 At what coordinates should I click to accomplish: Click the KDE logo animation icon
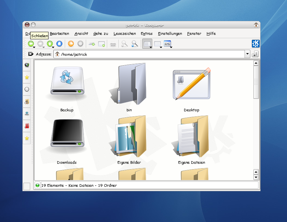255,44
